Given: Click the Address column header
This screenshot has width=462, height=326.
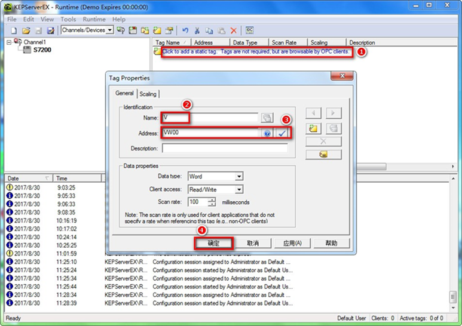Looking at the screenshot, I should pos(210,42).
